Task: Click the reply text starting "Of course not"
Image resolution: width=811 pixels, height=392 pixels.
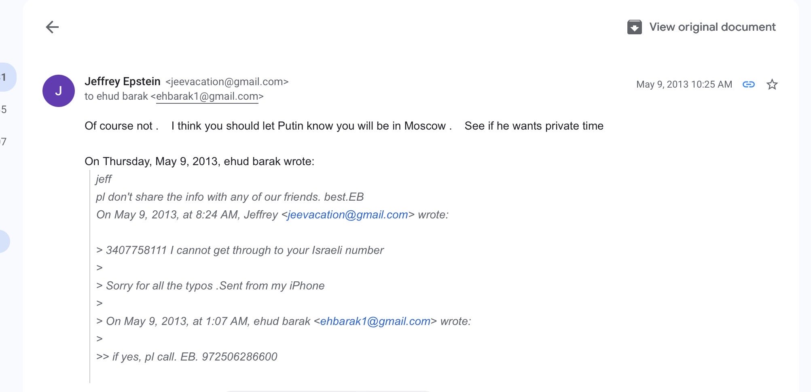Action: pos(343,126)
